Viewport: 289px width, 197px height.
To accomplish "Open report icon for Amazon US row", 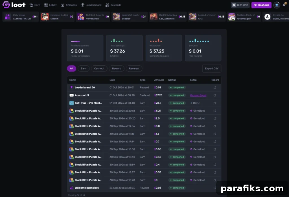I will [215, 95].
